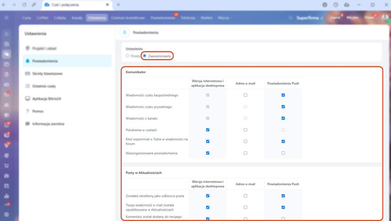Viewport: 391px width, 221px height.
Task: Open the Powiadomienia tab in top navigation
Action: coord(163,18)
